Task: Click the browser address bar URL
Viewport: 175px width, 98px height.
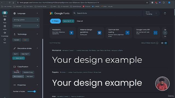Action: 60,2
